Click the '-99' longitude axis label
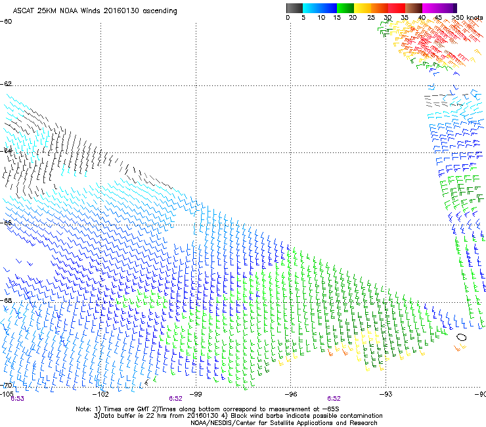 click(x=196, y=394)
